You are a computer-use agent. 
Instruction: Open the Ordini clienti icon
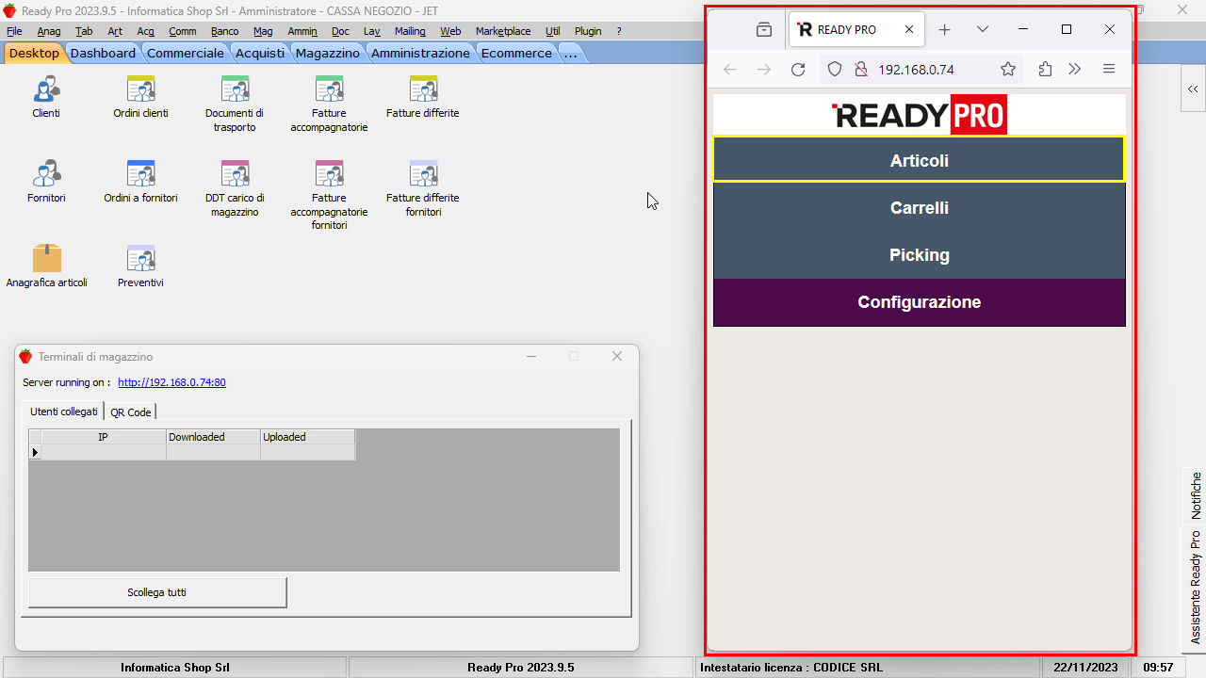click(140, 89)
